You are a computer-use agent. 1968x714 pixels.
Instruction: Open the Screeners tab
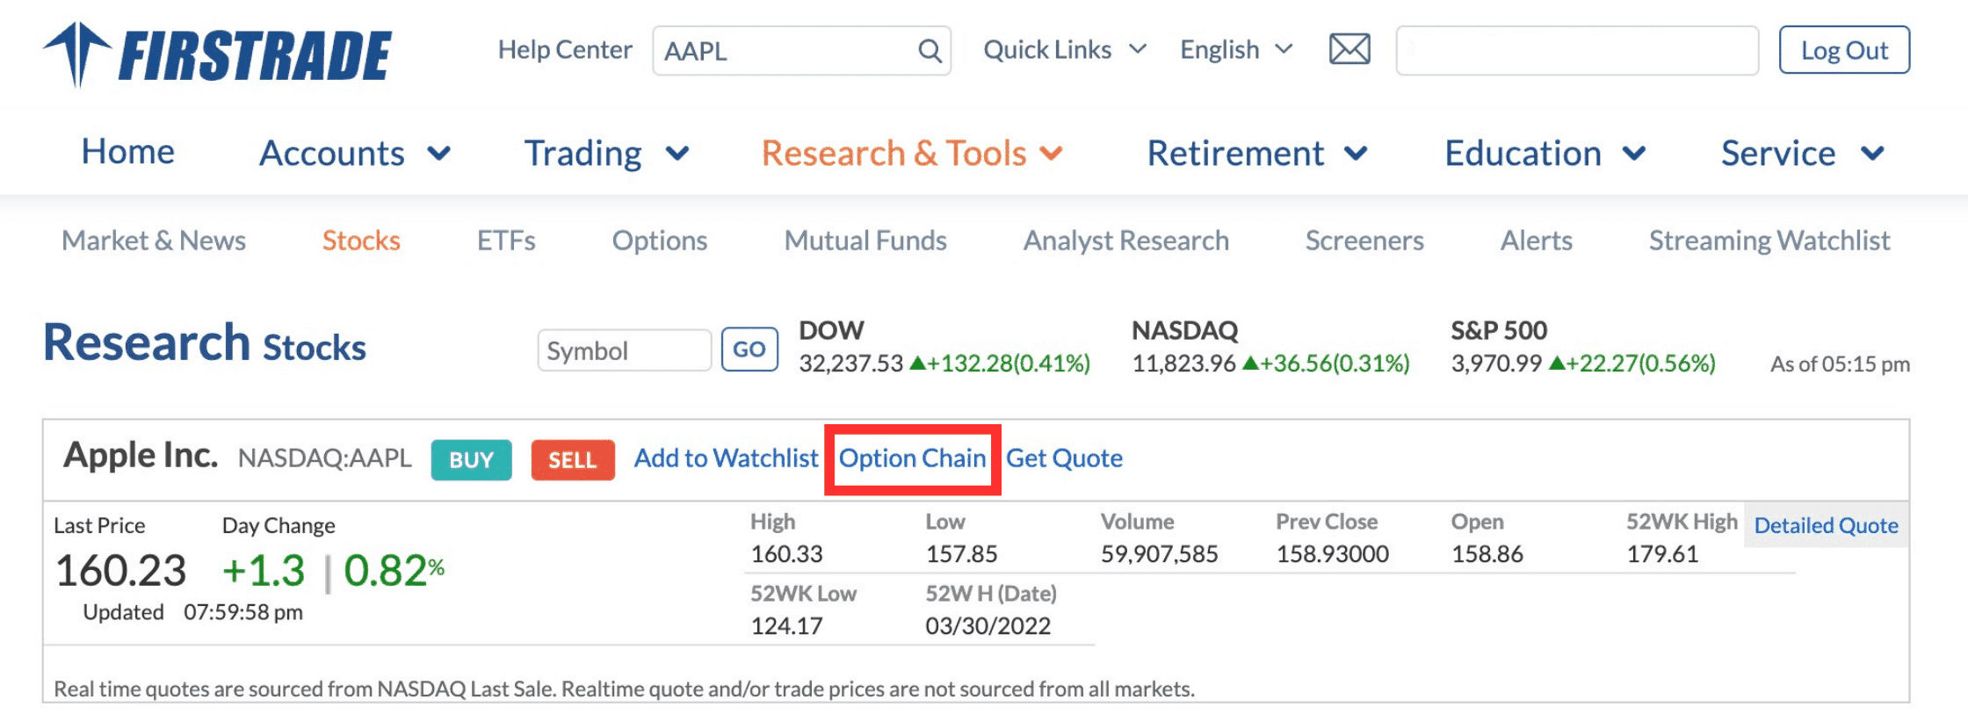click(x=1364, y=241)
